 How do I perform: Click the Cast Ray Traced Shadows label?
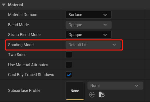(31, 75)
